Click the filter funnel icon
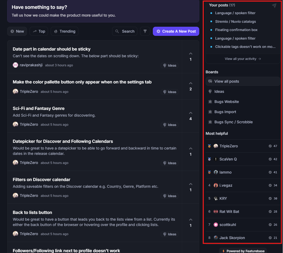 point(145,31)
